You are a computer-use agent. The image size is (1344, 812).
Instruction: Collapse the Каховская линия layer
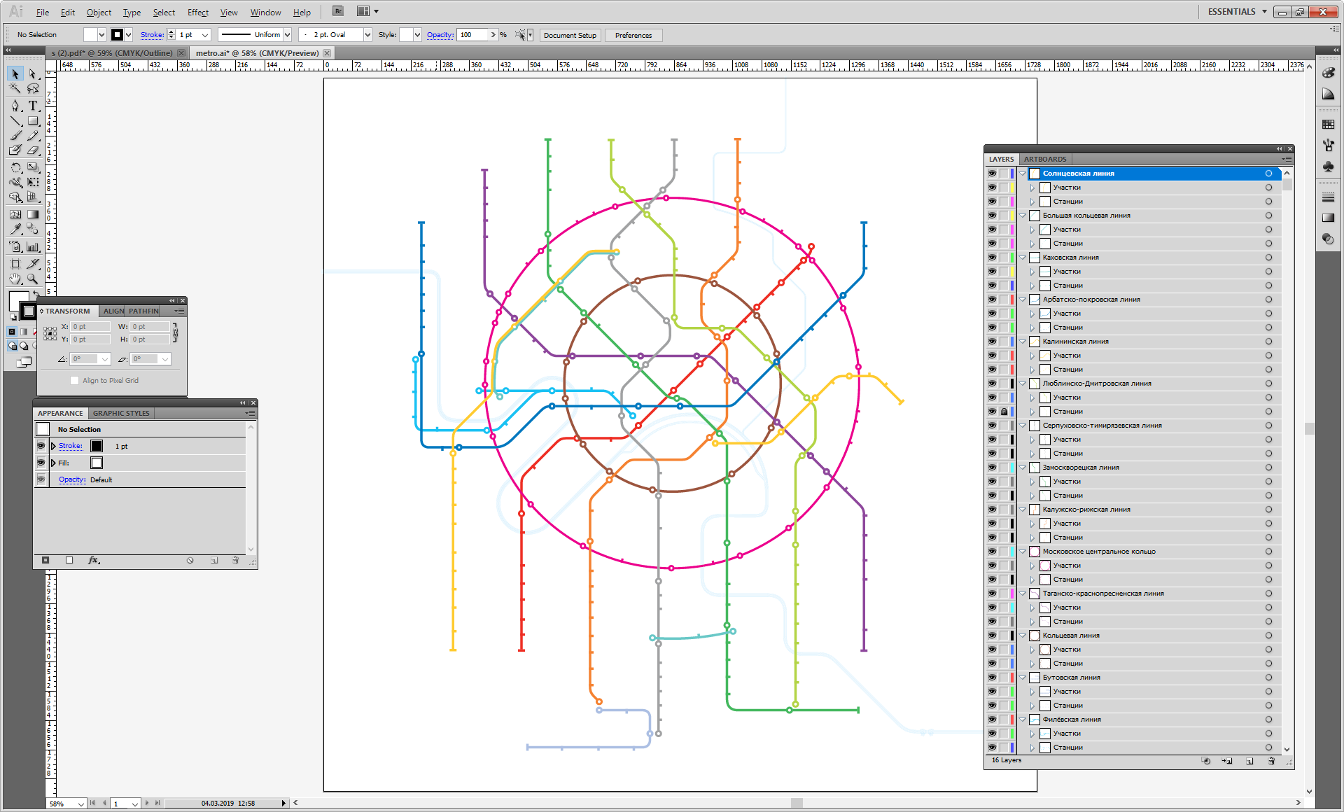(x=1023, y=258)
